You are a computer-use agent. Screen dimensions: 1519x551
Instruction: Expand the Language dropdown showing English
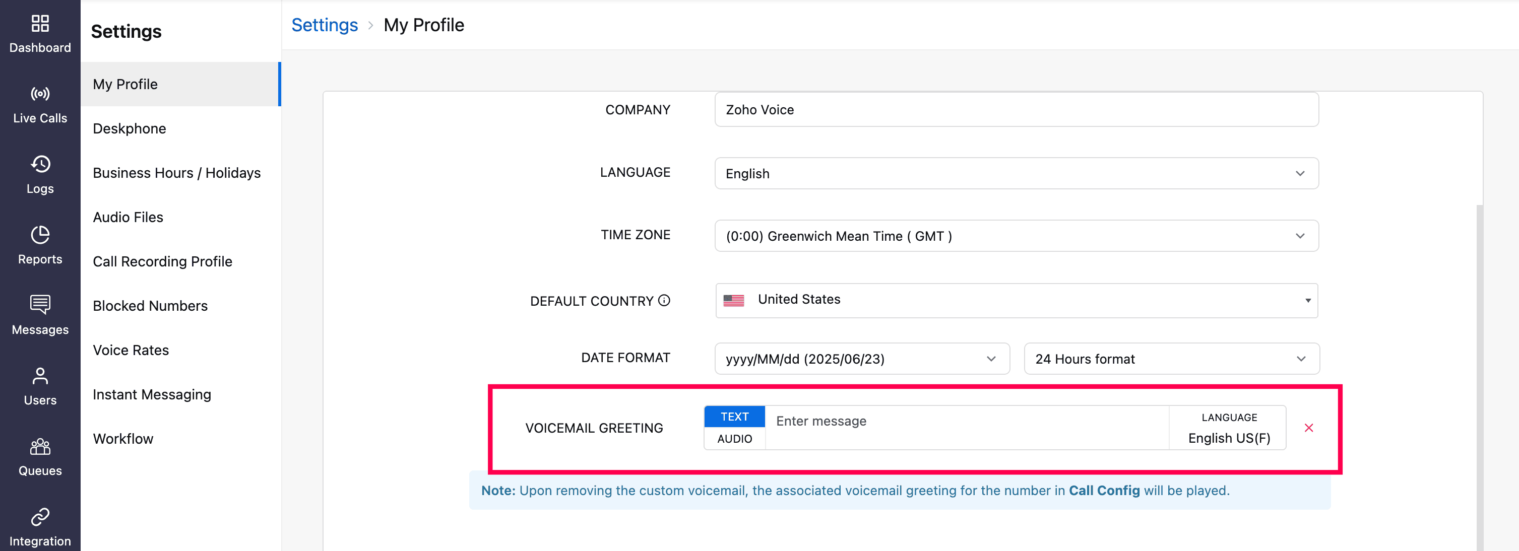coord(1016,173)
